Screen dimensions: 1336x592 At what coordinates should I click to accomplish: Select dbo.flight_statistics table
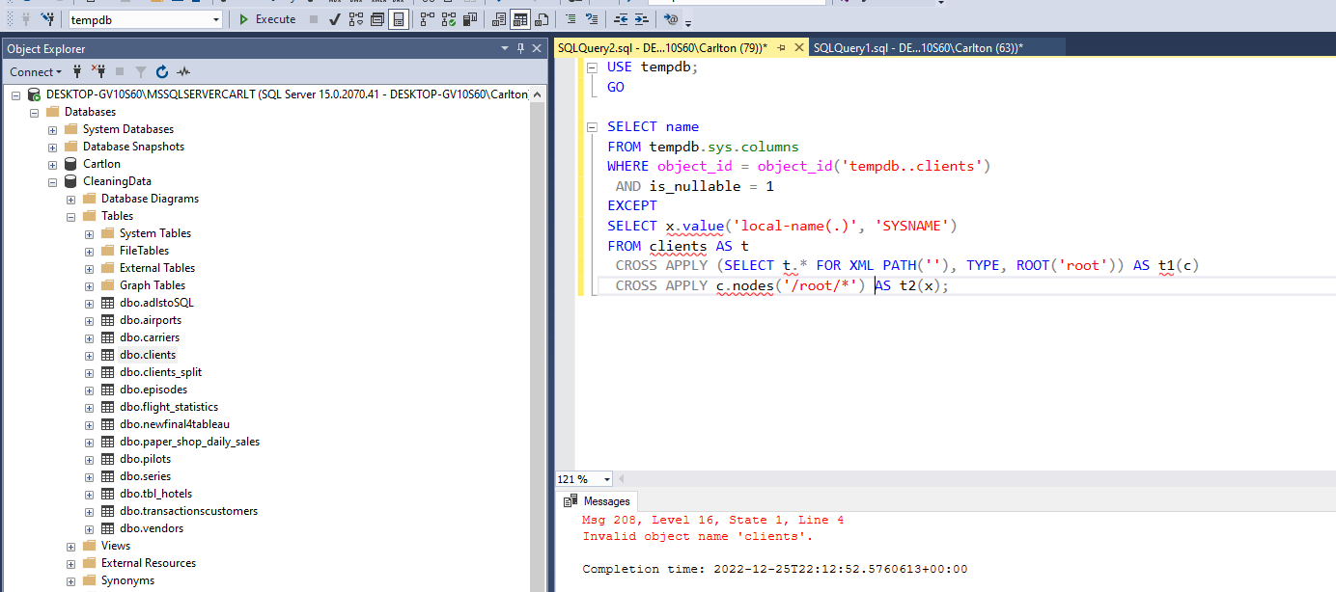(169, 407)
